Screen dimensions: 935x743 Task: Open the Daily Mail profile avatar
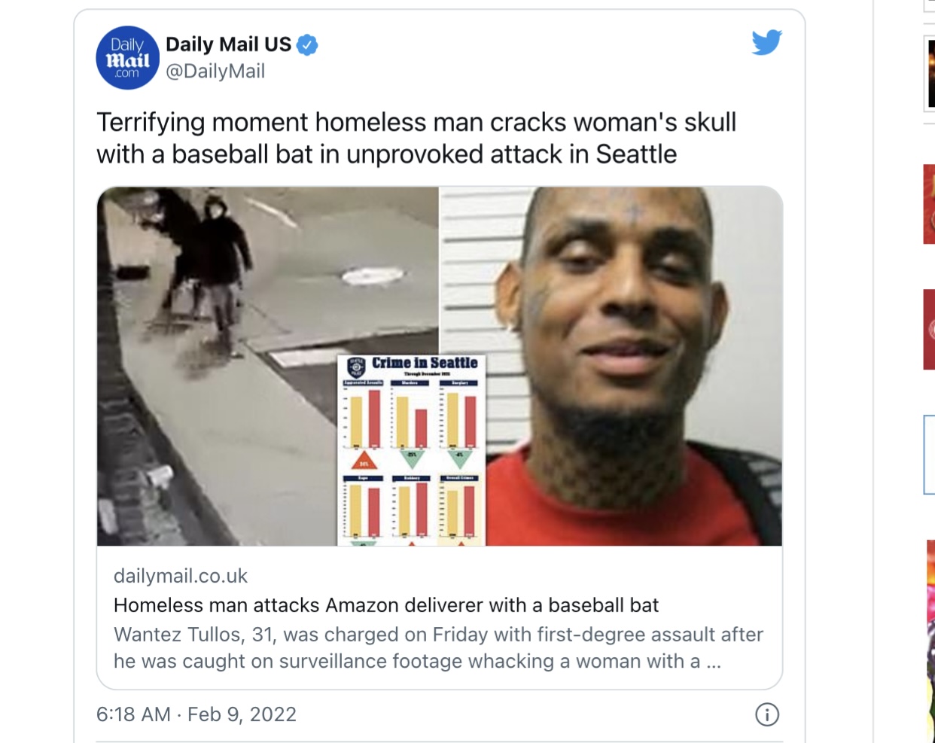[128, 58]
